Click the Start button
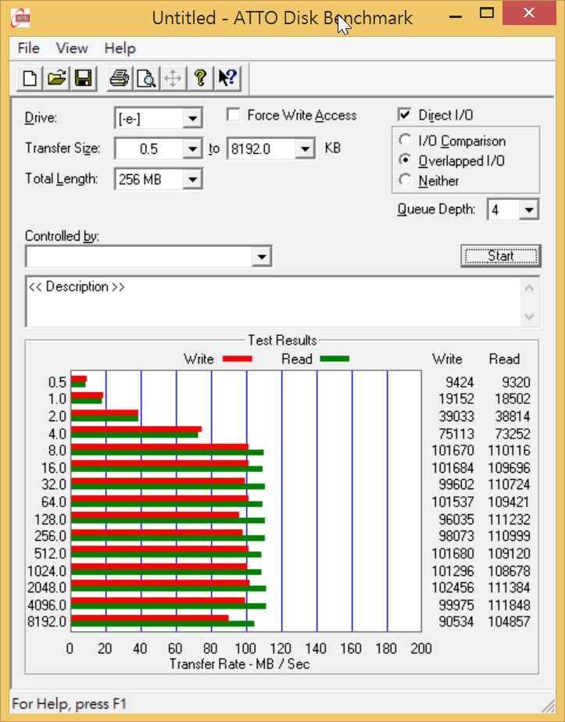This screenshot has width=565, height=722. point(501,256)
